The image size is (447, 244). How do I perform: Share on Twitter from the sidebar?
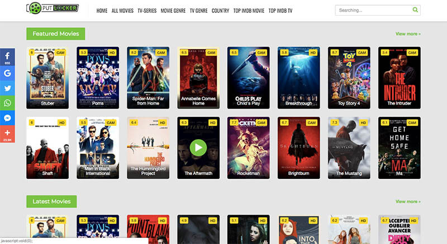tap(7, 88)
